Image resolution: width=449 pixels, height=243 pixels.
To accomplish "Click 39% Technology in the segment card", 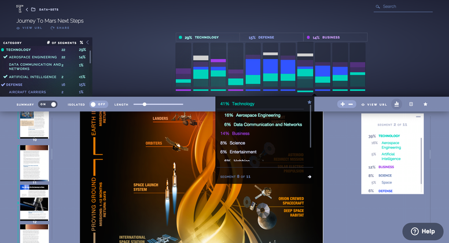I will [384, 136].
